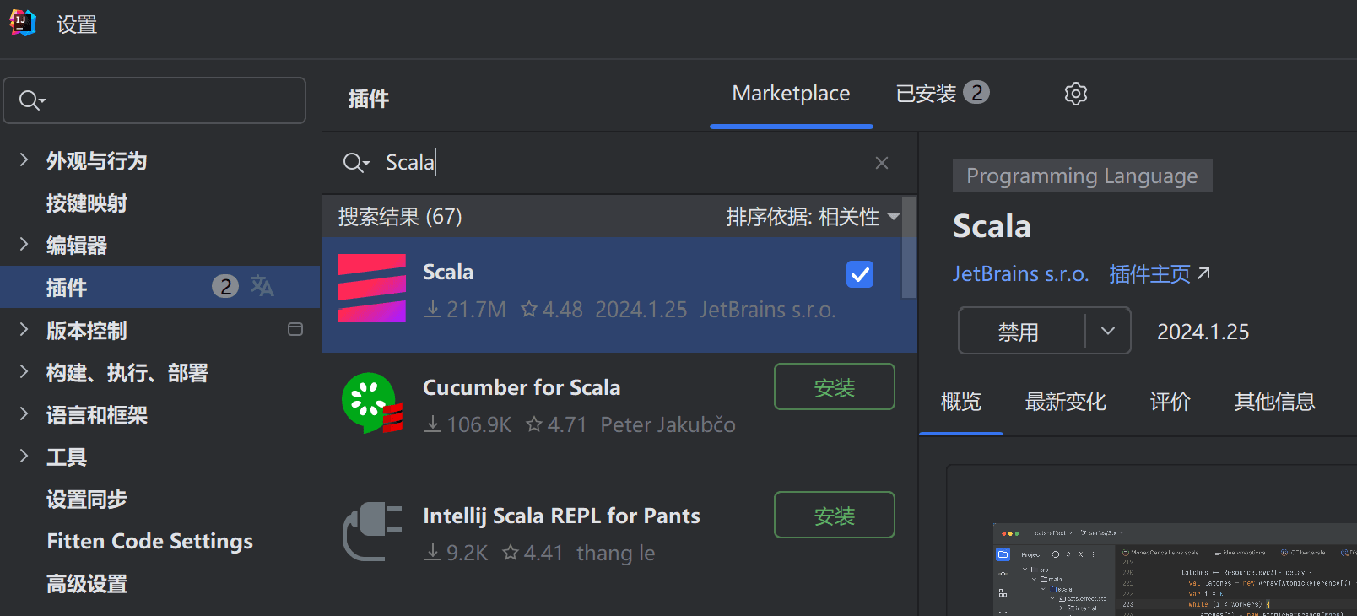
Task: Open the 最新变化 tab
Action: point(1065,402)
